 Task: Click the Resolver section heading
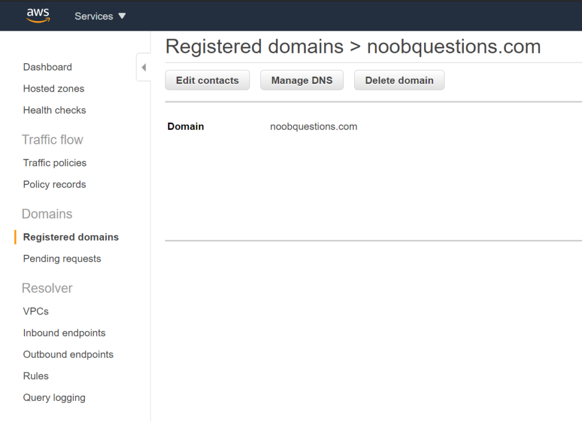[x=47, y=289]
